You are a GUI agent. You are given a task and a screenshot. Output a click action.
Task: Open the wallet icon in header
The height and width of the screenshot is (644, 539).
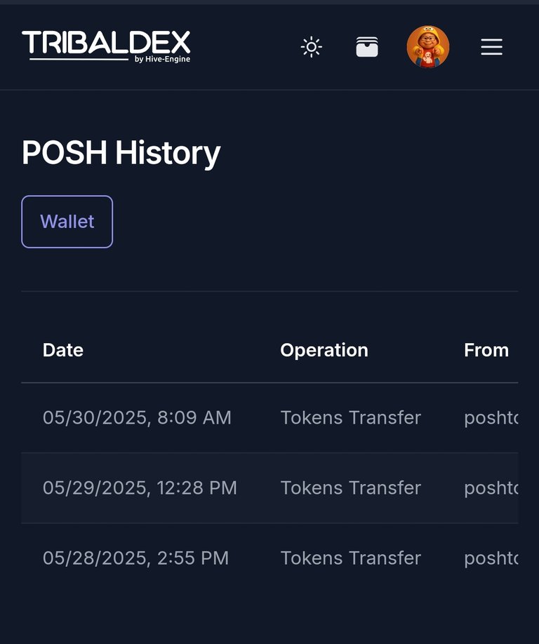367,47
